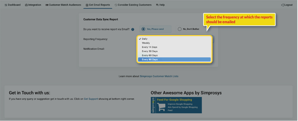Viewport: 298px width, 121px height.
Task: Click the shopping cart icon in banner
Action: (x=161, y=107)
